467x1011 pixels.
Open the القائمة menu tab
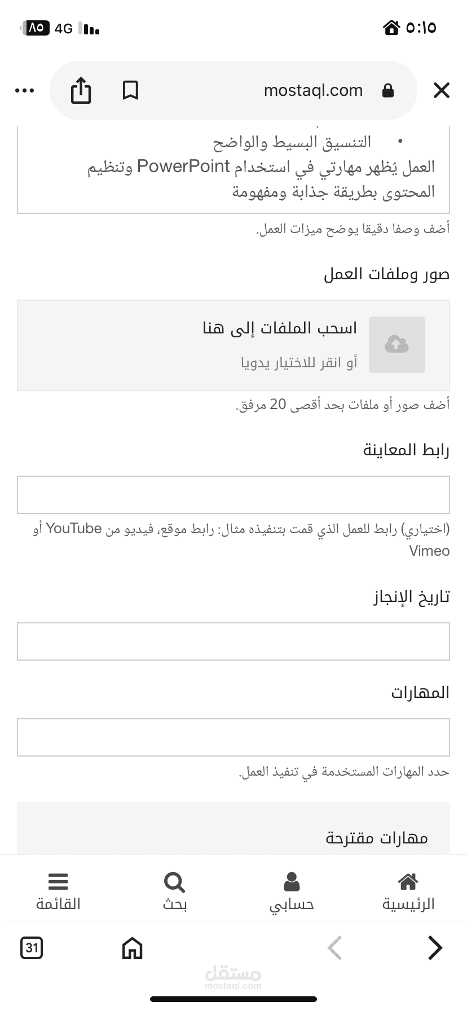point(58,891)
